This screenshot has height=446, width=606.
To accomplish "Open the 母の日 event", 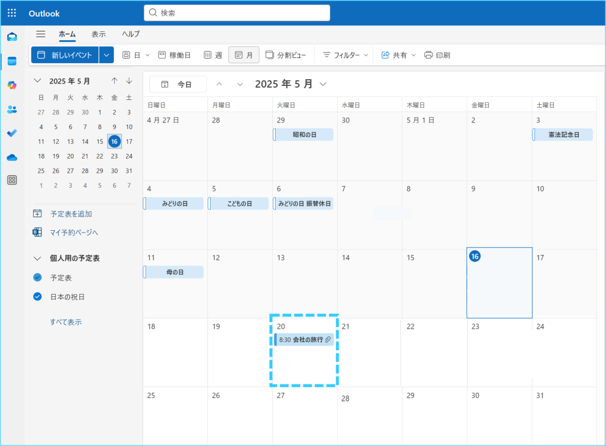I will tap(173, 272).
